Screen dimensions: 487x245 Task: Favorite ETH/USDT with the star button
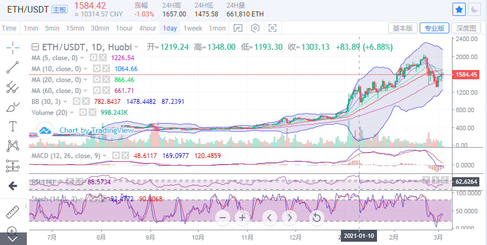pos(459,10)
